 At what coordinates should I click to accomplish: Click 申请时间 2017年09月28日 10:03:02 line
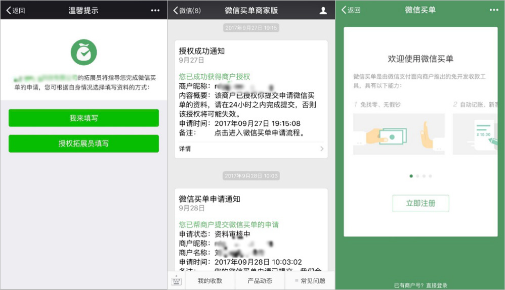(240, 262)
